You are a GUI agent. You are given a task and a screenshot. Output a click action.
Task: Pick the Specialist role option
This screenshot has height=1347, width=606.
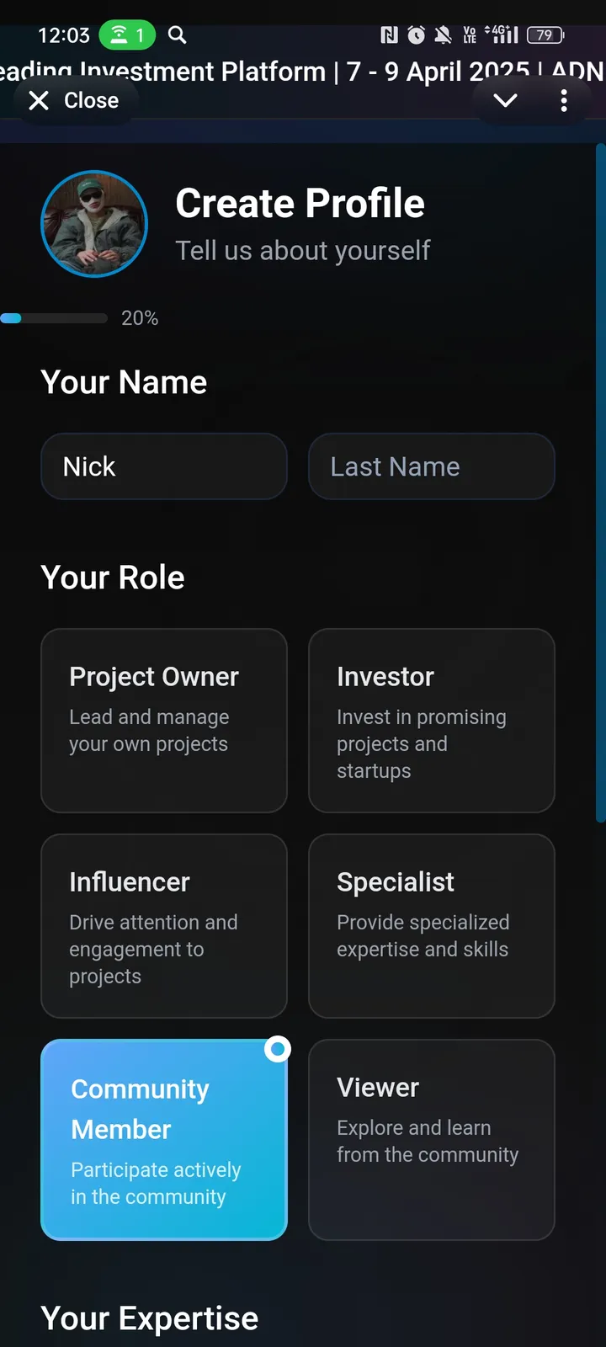(x=432, y=926)
